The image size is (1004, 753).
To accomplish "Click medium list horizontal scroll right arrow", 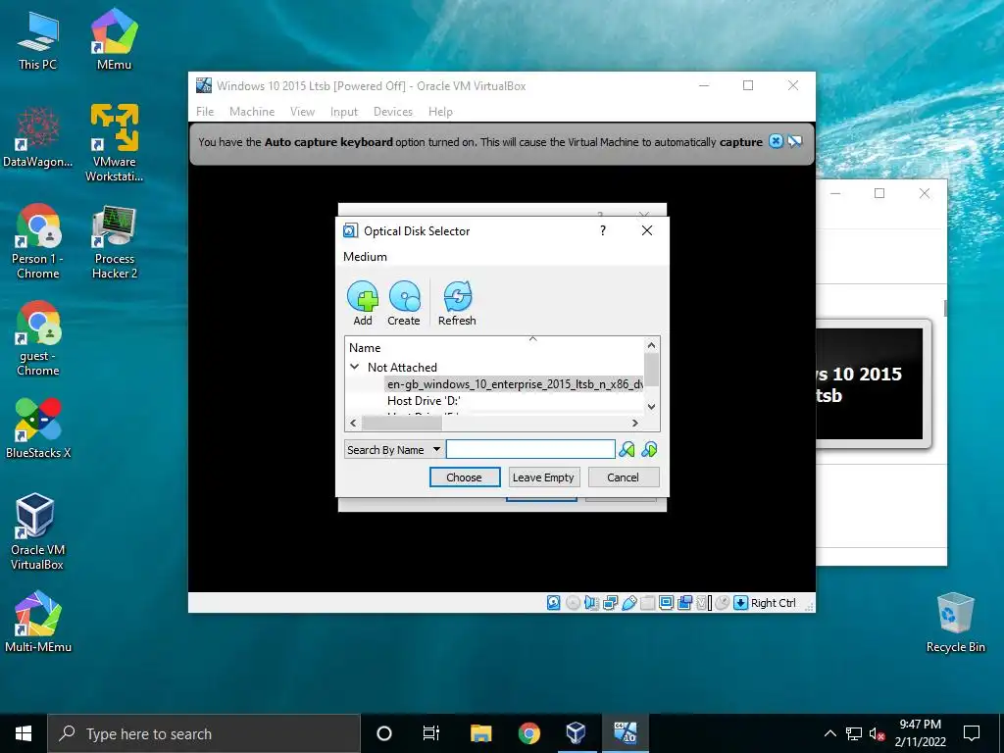I will 635,423.
